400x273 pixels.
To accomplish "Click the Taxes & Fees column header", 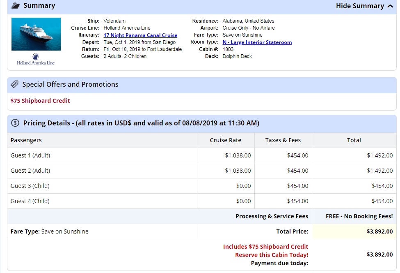I will click(x=283, y=140).
